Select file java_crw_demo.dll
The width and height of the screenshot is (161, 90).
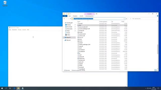click(83, 27)
